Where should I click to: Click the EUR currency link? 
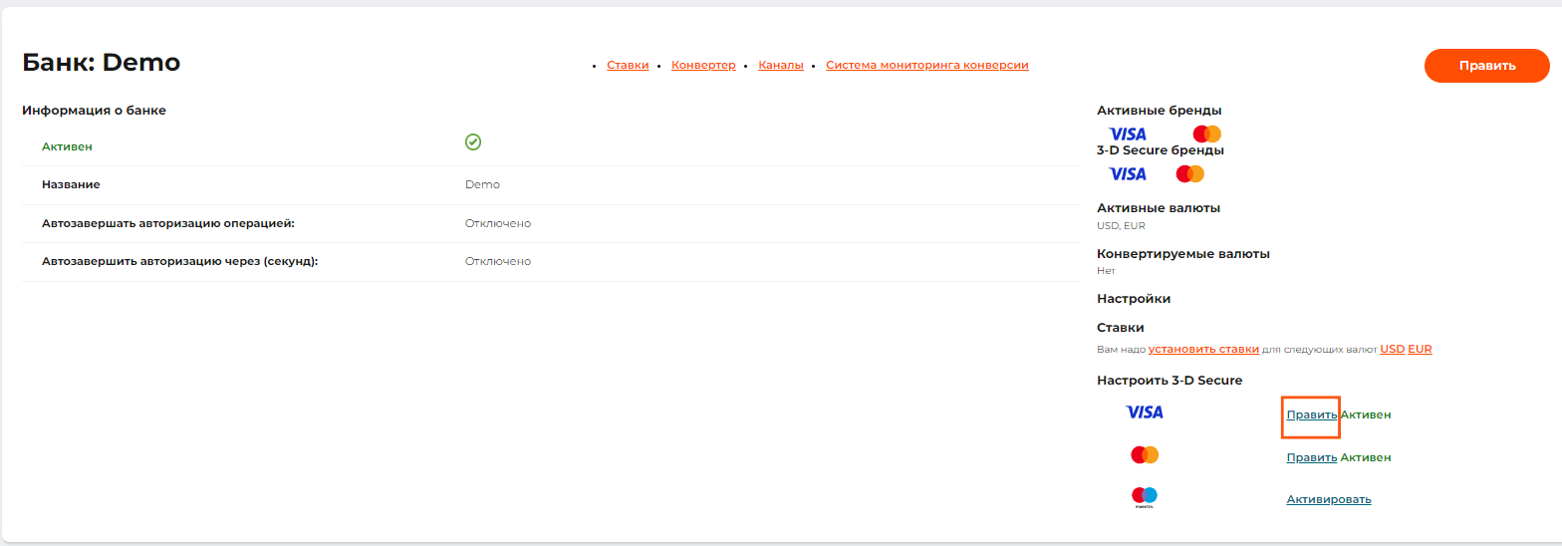(x=1420, y=349)
